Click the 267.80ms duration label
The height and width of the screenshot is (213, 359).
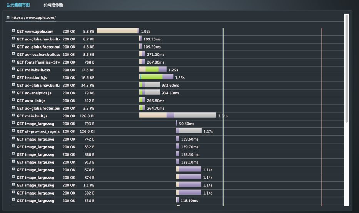[x=155, y=62]
